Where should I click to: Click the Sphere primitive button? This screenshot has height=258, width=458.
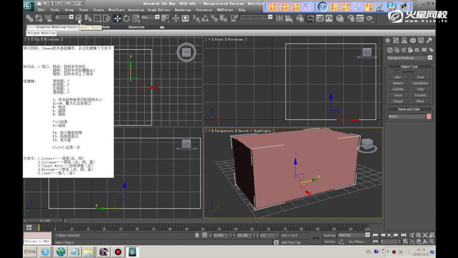[398, 83]
